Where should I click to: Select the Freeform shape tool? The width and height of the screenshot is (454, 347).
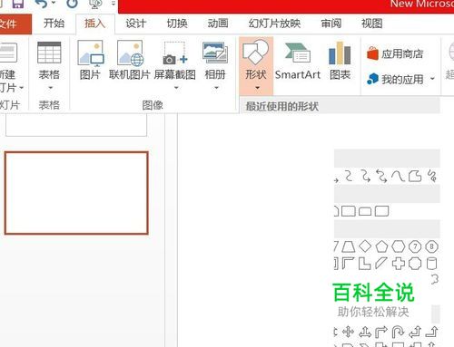click(x=415, y=176)
